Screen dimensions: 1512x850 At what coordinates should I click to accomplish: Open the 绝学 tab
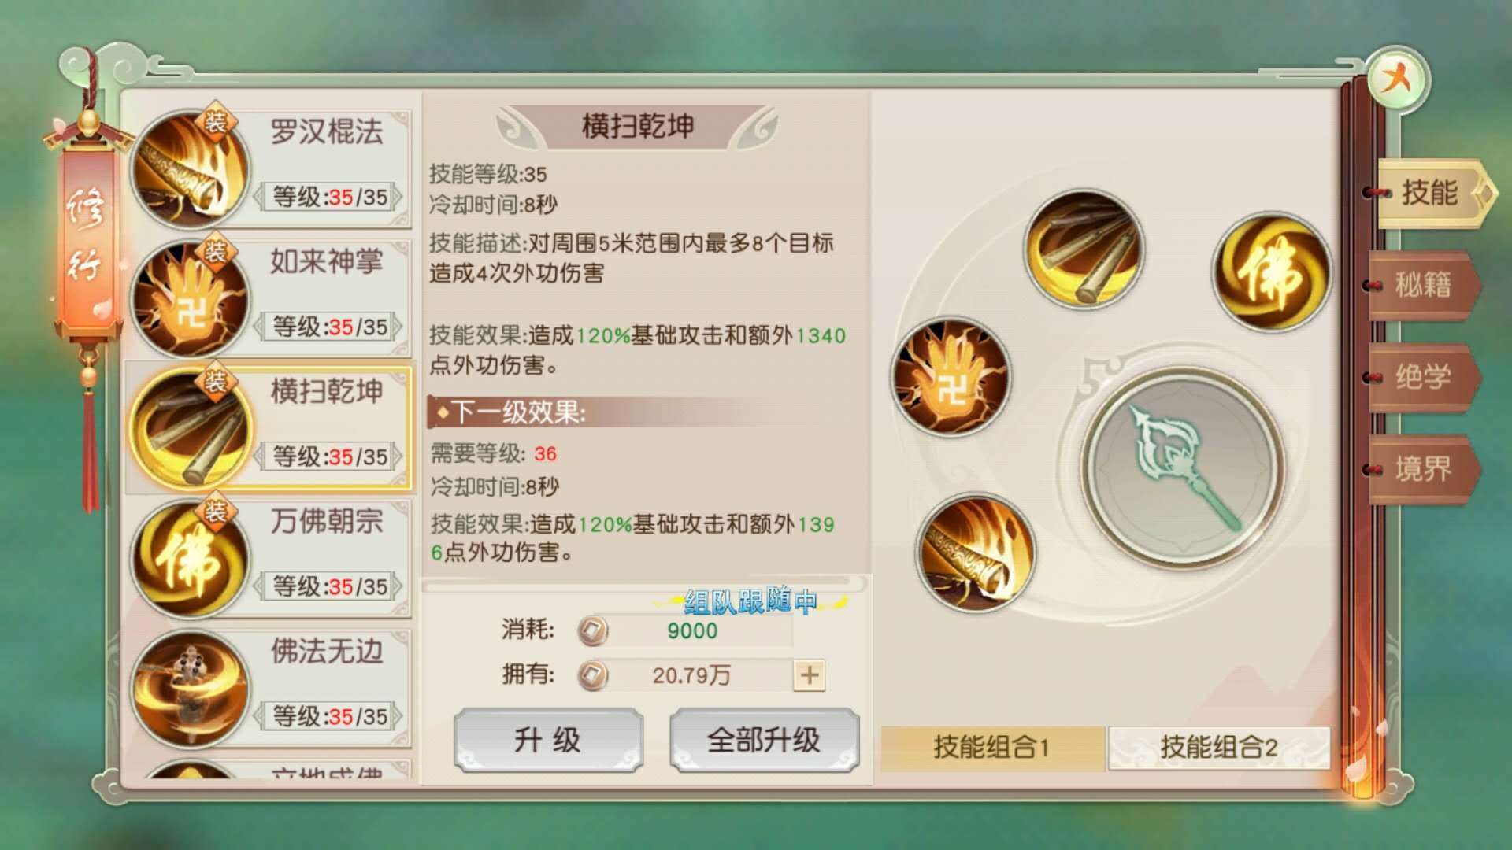pos(1424,377)
